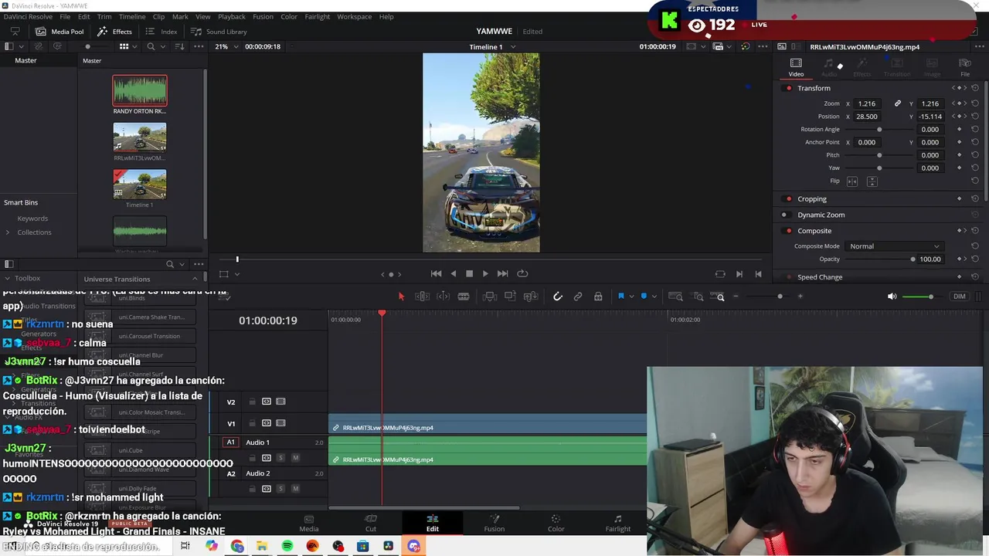
Task: Reset the Transform section
Action: pyautogui.click(x=975, y=88)
